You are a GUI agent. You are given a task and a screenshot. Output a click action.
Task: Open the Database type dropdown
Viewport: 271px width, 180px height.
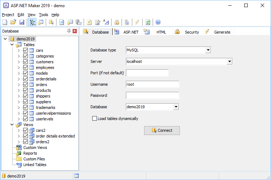click(x=208, y=50)
